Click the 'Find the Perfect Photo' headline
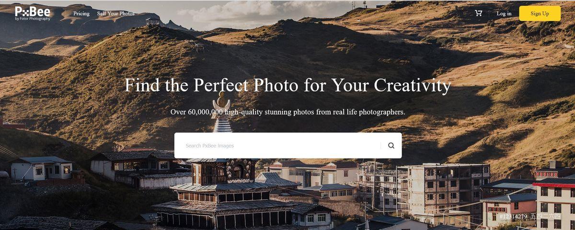575x230 pixels. coord(287,85)
